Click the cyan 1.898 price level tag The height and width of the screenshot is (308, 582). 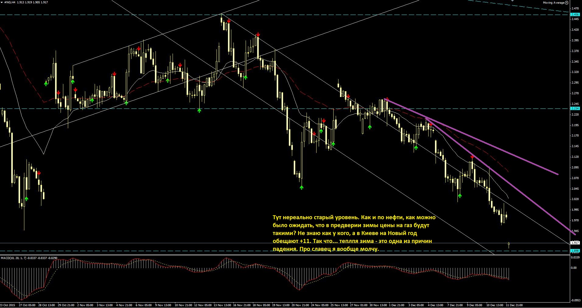(x=575, y=251)
